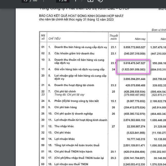Click row label 'Doanh thu thuần về bán hàng và cung cấp dịch vụ'
The image size is (166, 166).
point(79,61)
